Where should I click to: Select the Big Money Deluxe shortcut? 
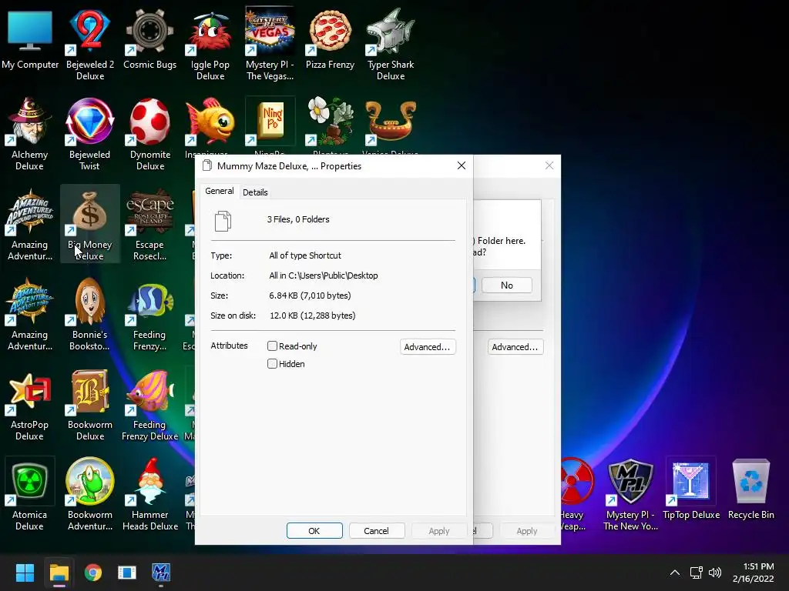click(x=90, y=224)
